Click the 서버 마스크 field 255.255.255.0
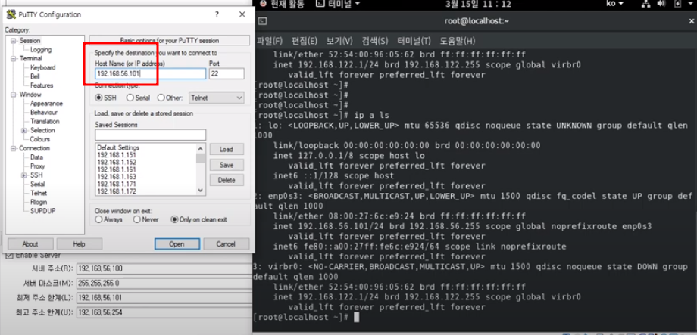697x335 pixels. coord(164,283)
